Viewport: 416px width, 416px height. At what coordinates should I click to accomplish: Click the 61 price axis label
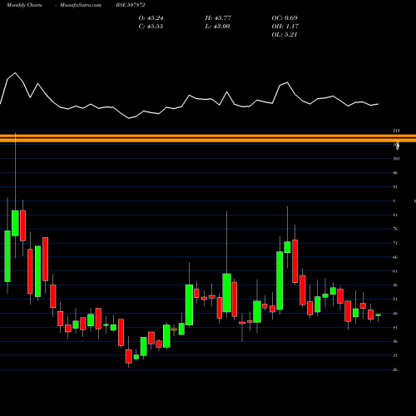click(x=395, y=271)
